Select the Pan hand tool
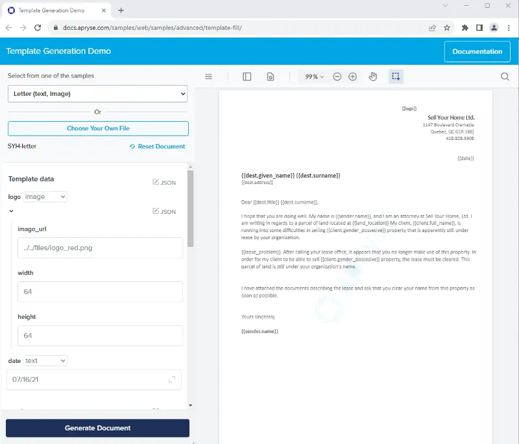Screen dimensions: 519x444 [x=372, y=76]
